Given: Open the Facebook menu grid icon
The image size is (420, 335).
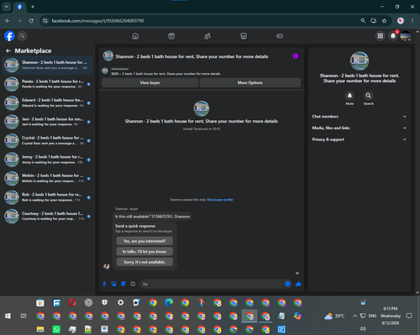Looking at the screenshot, I should 380,36.
